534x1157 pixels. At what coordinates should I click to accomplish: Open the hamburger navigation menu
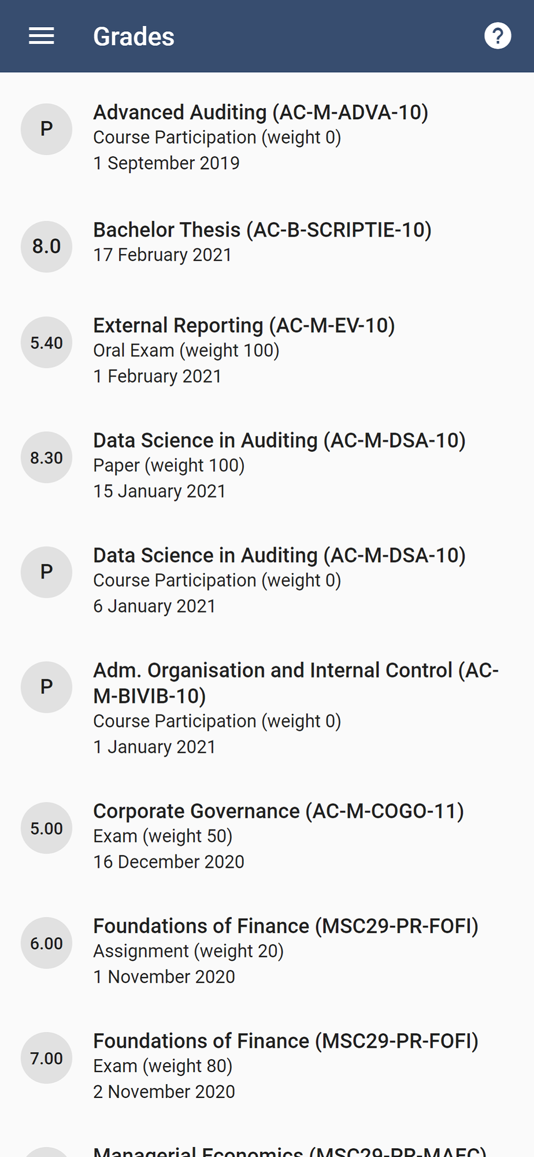pos(42,36)
